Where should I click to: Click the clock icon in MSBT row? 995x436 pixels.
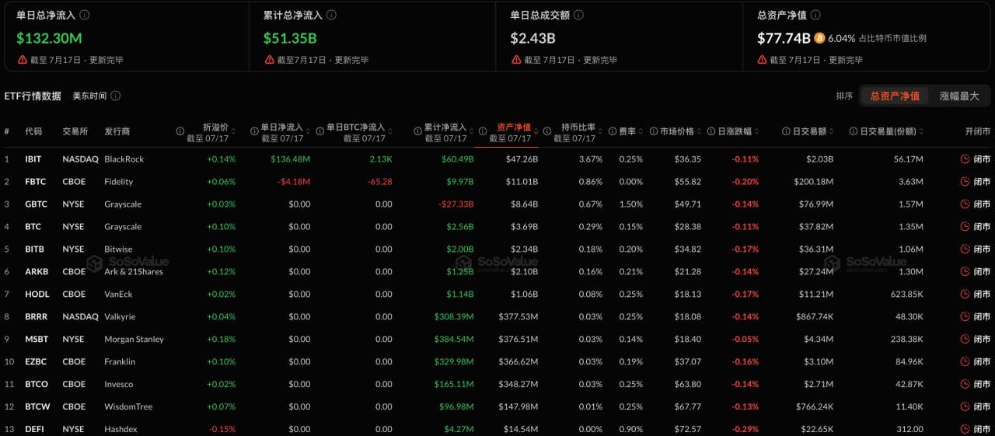coord(965,339)
